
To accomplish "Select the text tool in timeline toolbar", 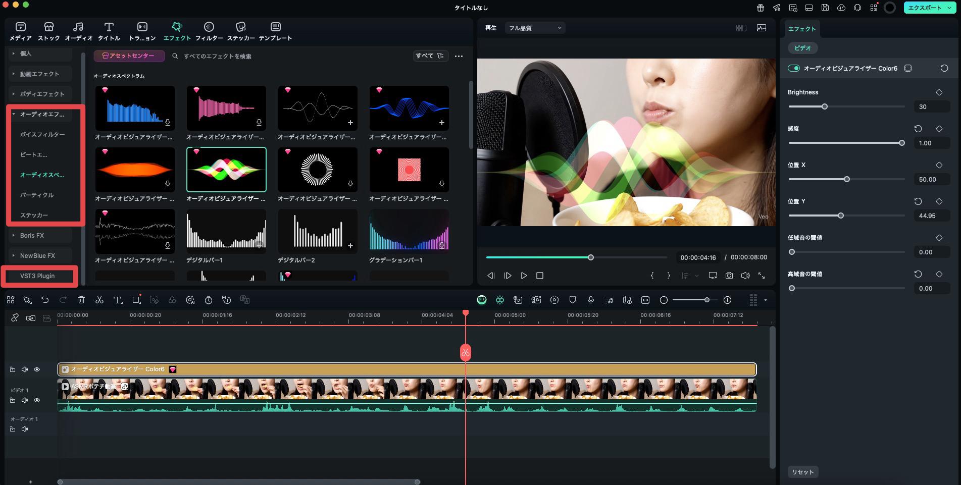I will (118, 300).
